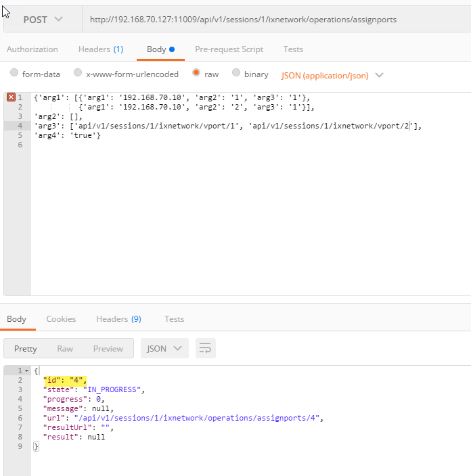Image resolution: width=471 pixels, height=476 pixels.
Task: Open the response Headers (9) tab
Action: 118,319
